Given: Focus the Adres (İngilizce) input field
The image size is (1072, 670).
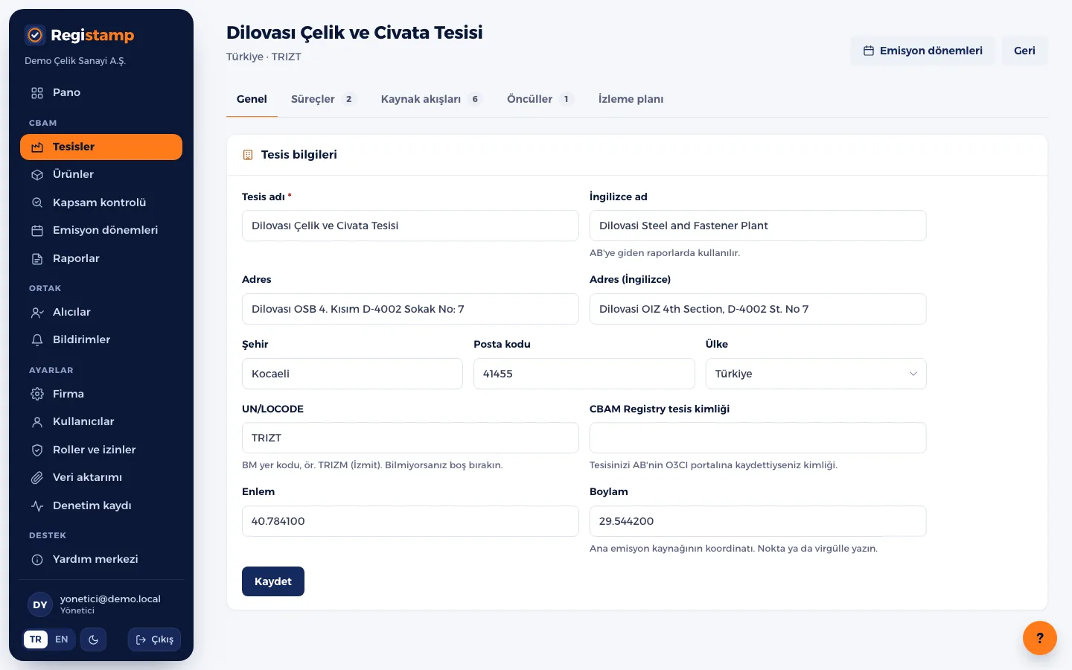Looking at the screenshot, I should [758, 309].
